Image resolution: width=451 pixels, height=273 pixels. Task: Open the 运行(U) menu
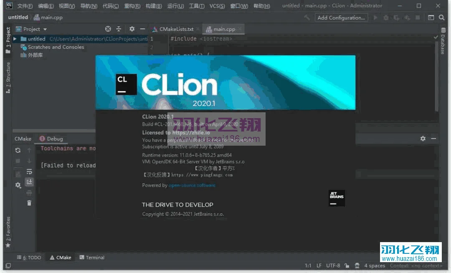175,6
